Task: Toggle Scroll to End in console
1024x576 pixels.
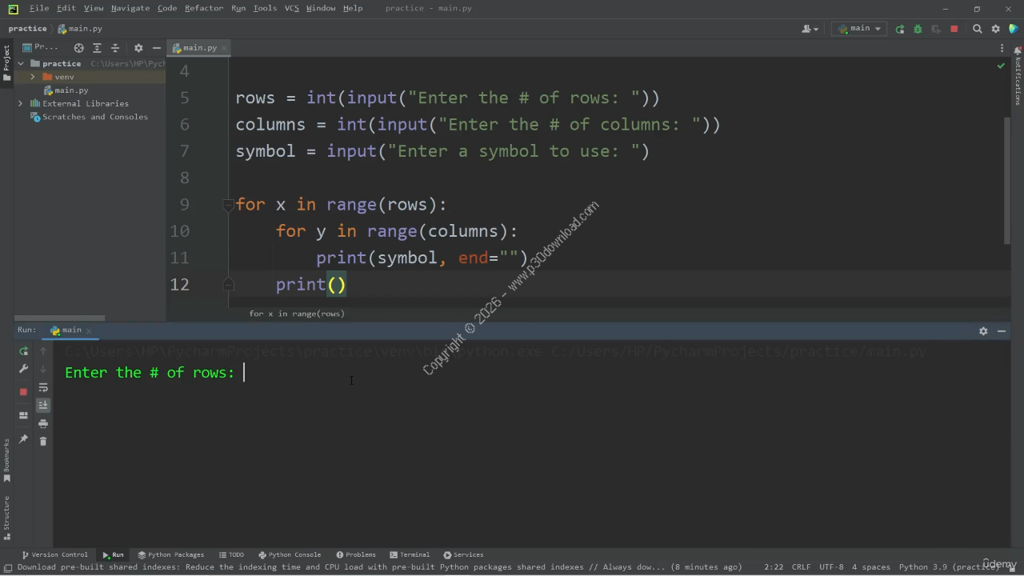Action: 43,406
